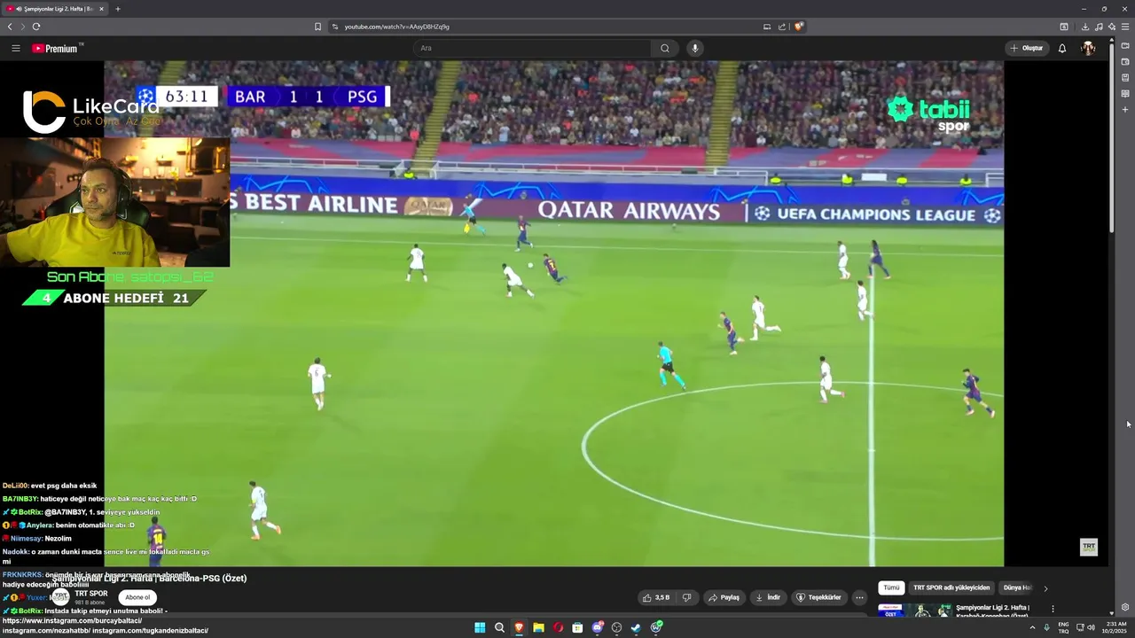The height and width of the screenshot is (638, 1135).
Task: Switch ENG TRQ input language
Action: [1063, 627]
